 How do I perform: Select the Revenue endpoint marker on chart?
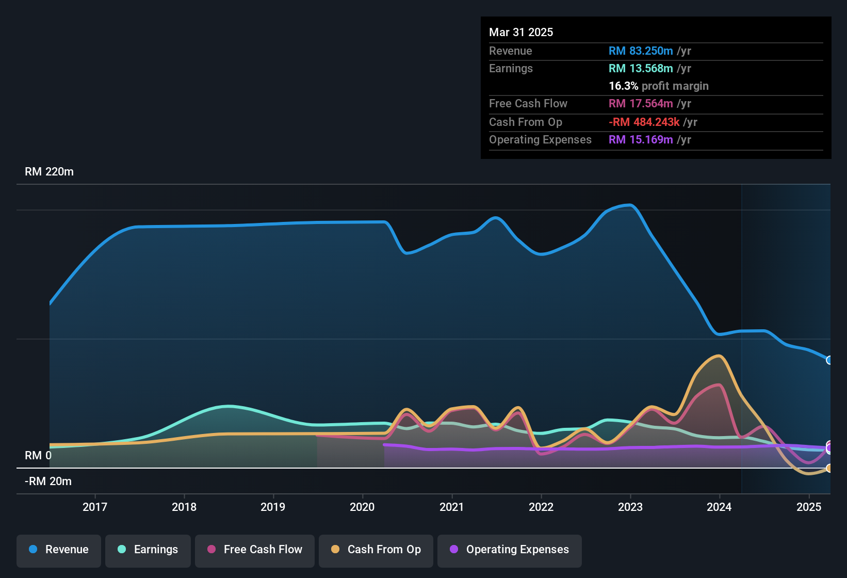pos(829,360)
